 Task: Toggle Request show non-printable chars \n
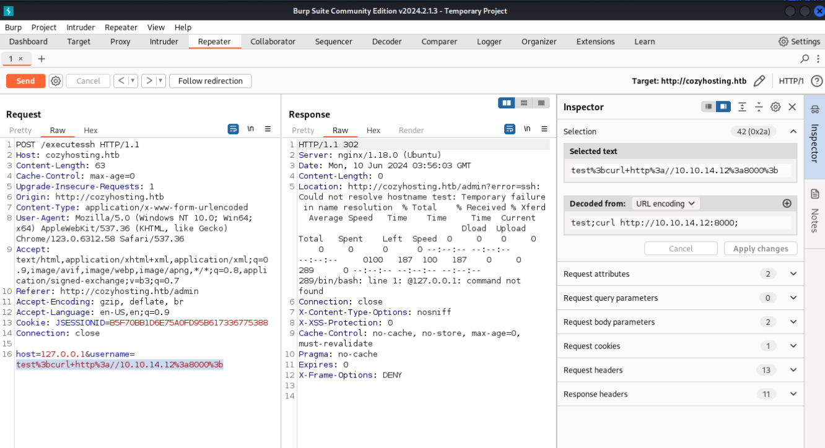pos(251,129)
